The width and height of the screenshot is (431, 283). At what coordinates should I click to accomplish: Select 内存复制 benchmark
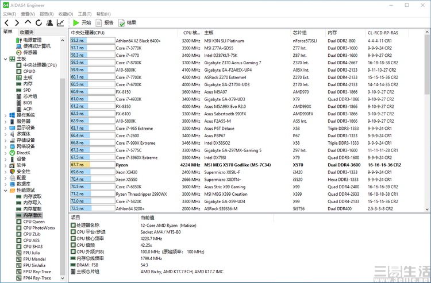29,209
